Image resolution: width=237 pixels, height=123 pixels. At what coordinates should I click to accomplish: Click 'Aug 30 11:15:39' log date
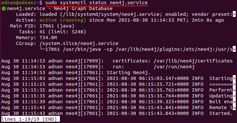(23, 102)
